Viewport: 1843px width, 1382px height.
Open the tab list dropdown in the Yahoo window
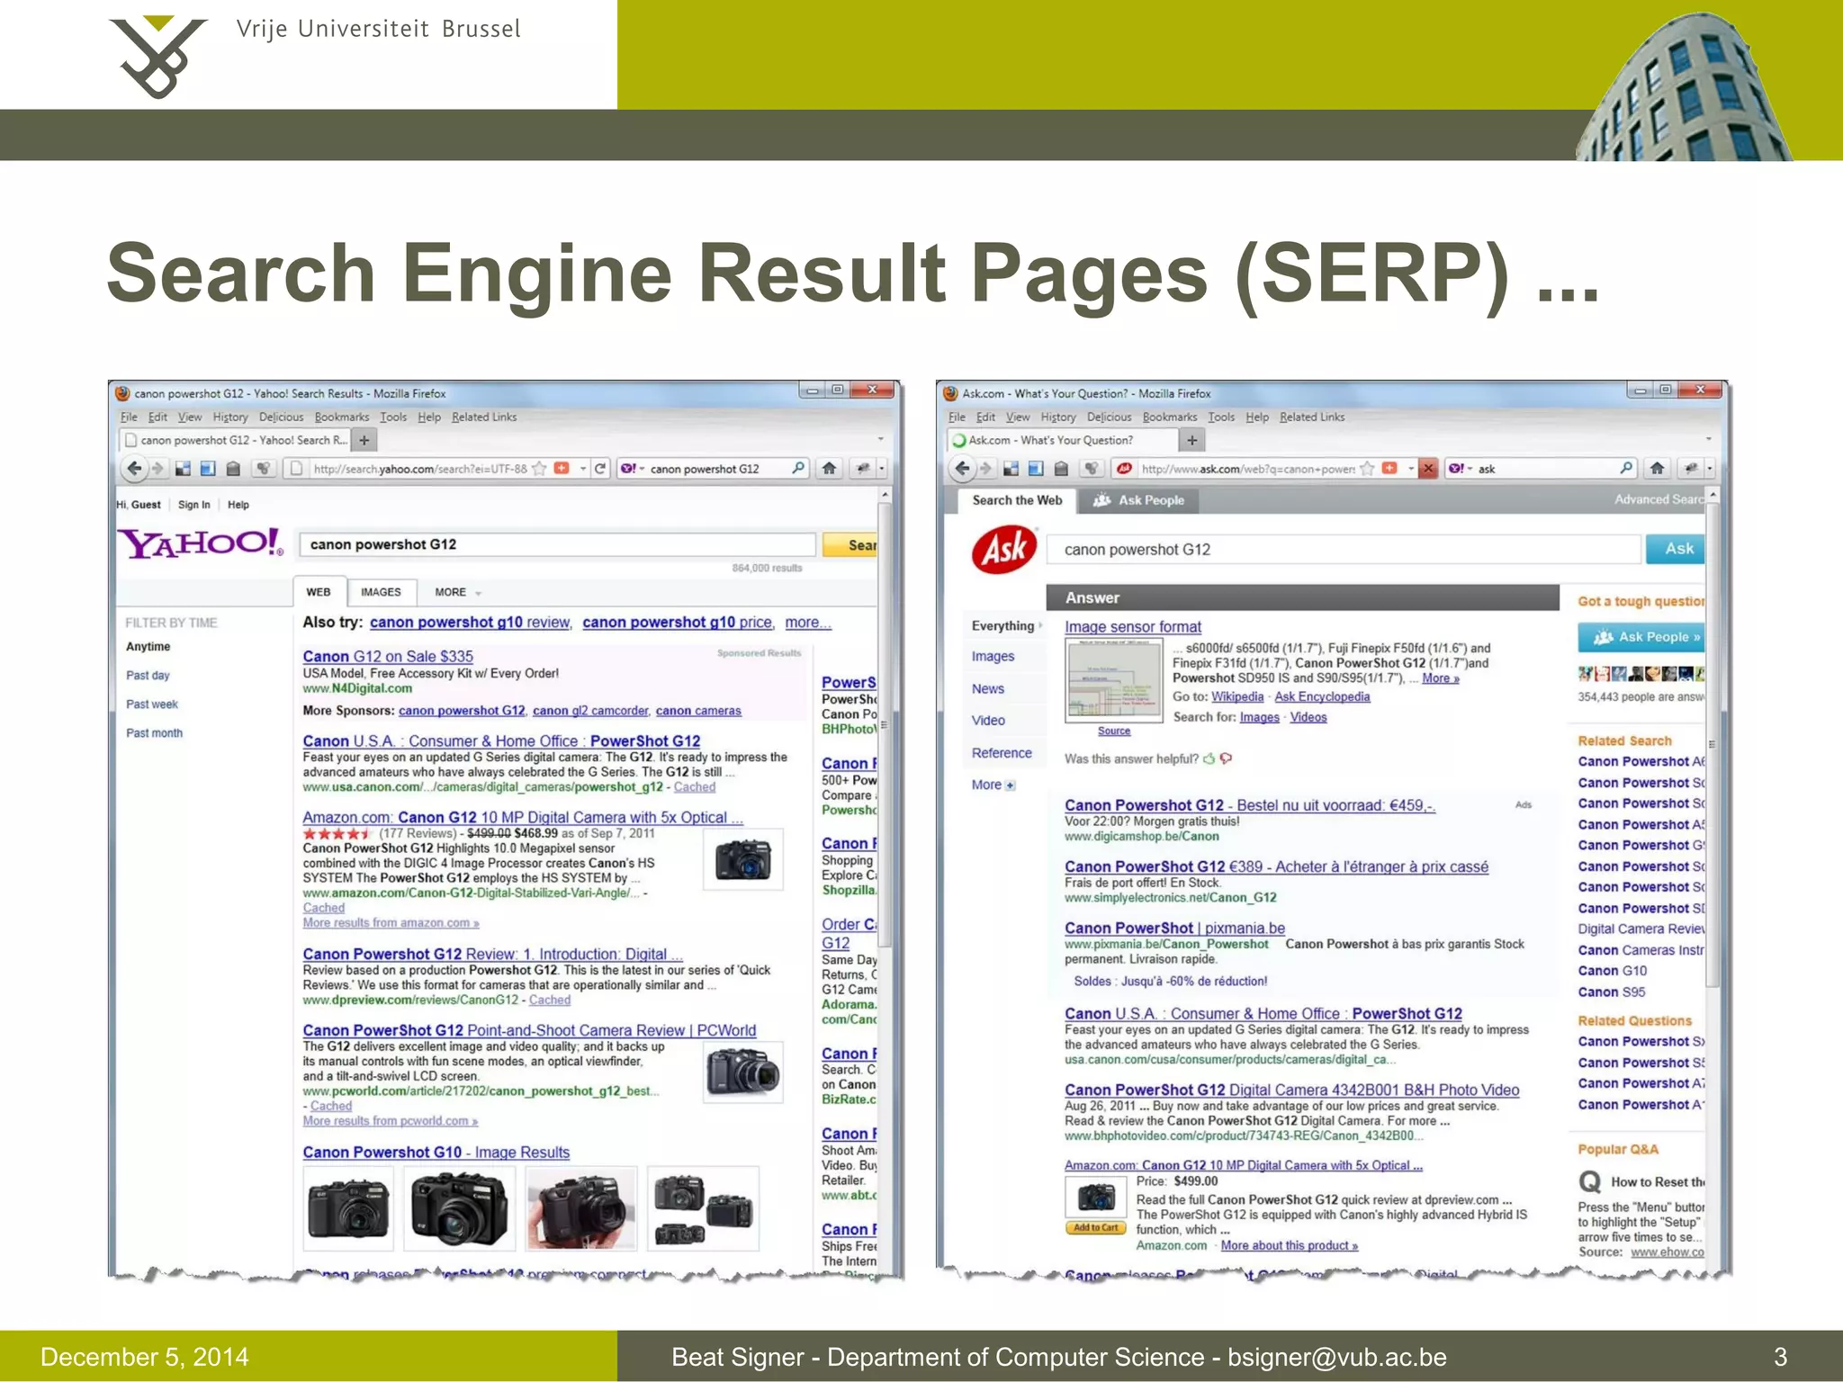click(x=880, y=440)
